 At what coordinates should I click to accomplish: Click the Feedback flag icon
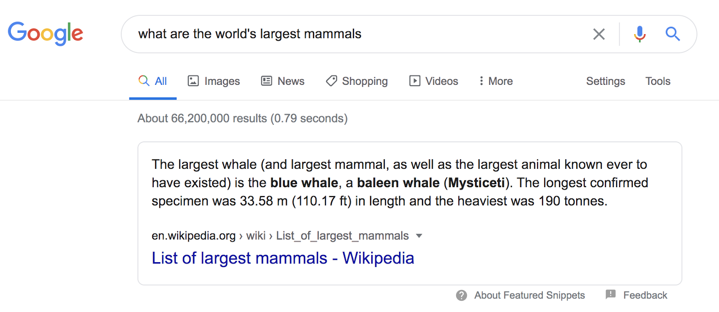610,294
